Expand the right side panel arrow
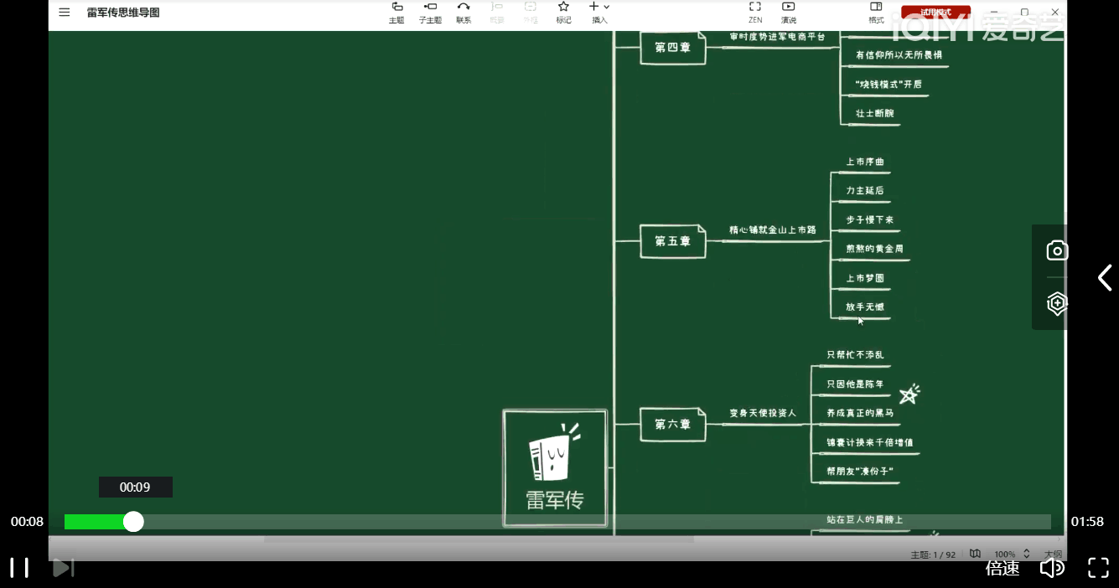The image size is (1119, 588). 1105,277
